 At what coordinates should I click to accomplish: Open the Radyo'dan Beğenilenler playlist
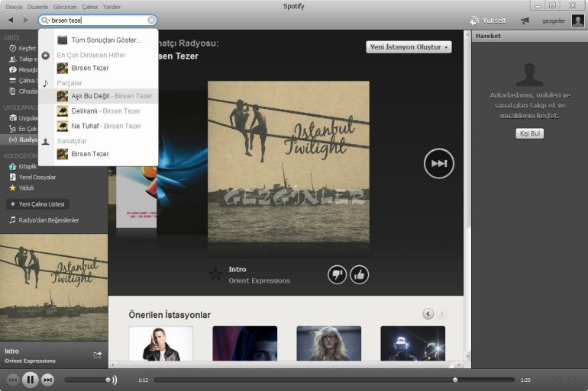(44, 220)
